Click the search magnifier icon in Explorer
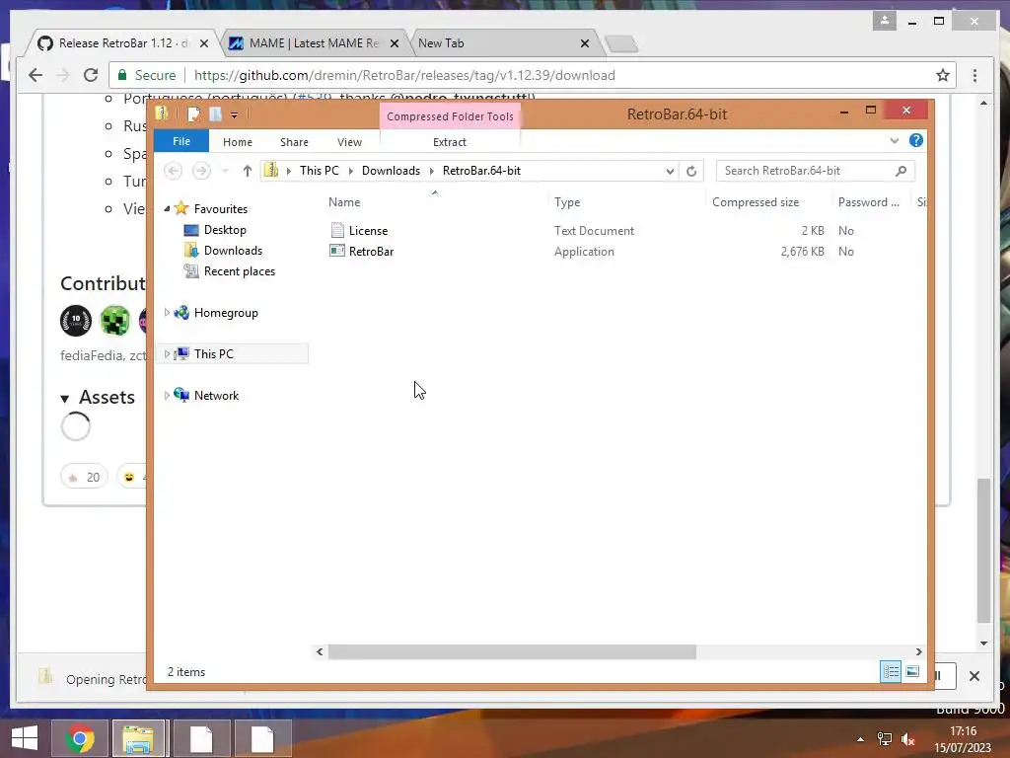This screenshot has width=1010, height=758. click(x=902, y=171)
